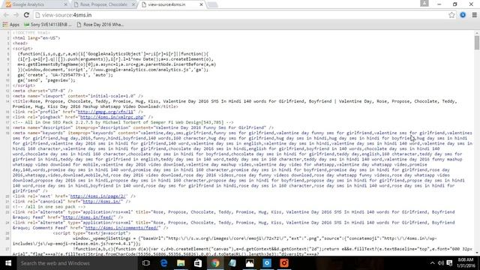Image resolution: width=480 pixels, height=270 pixels.
Task: Click the vertical scrollbar thumb
Action: pos(477,43)
